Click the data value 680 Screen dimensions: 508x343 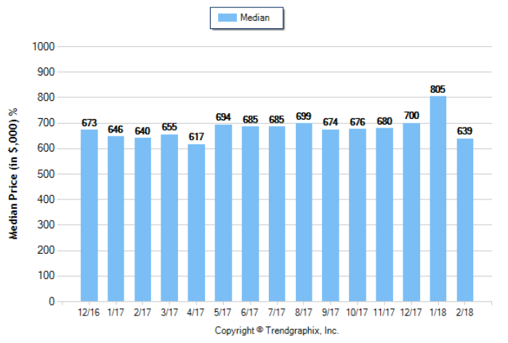coord(384,121)
